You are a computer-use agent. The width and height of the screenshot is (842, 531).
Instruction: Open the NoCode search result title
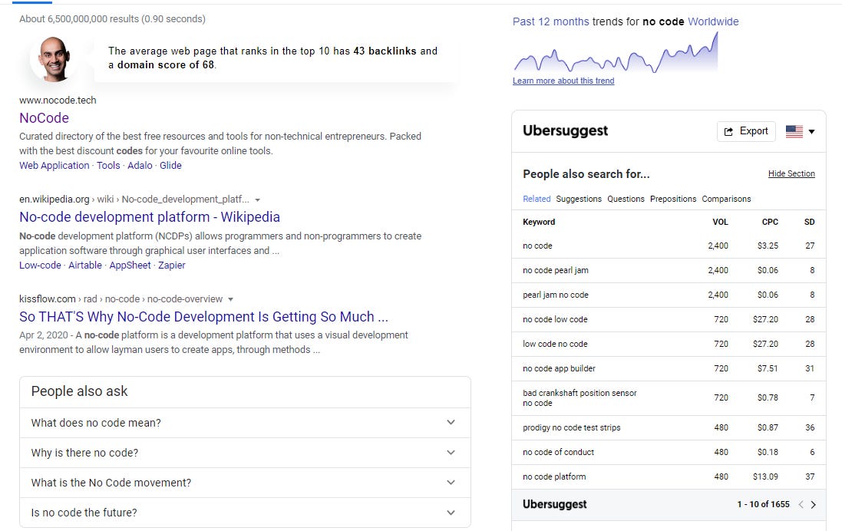click(44, 118)
